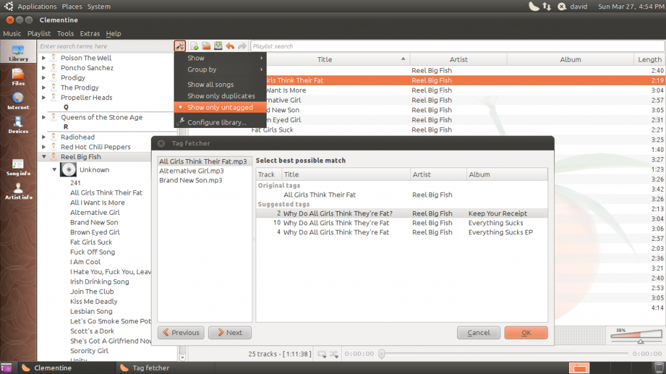
Task: Open a playlist file with the open icon
Action: point(206,45)
